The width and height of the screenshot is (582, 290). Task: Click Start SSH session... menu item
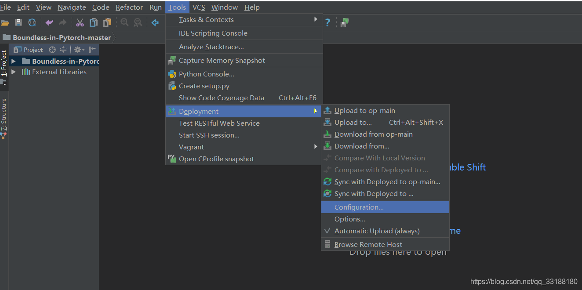209,135
